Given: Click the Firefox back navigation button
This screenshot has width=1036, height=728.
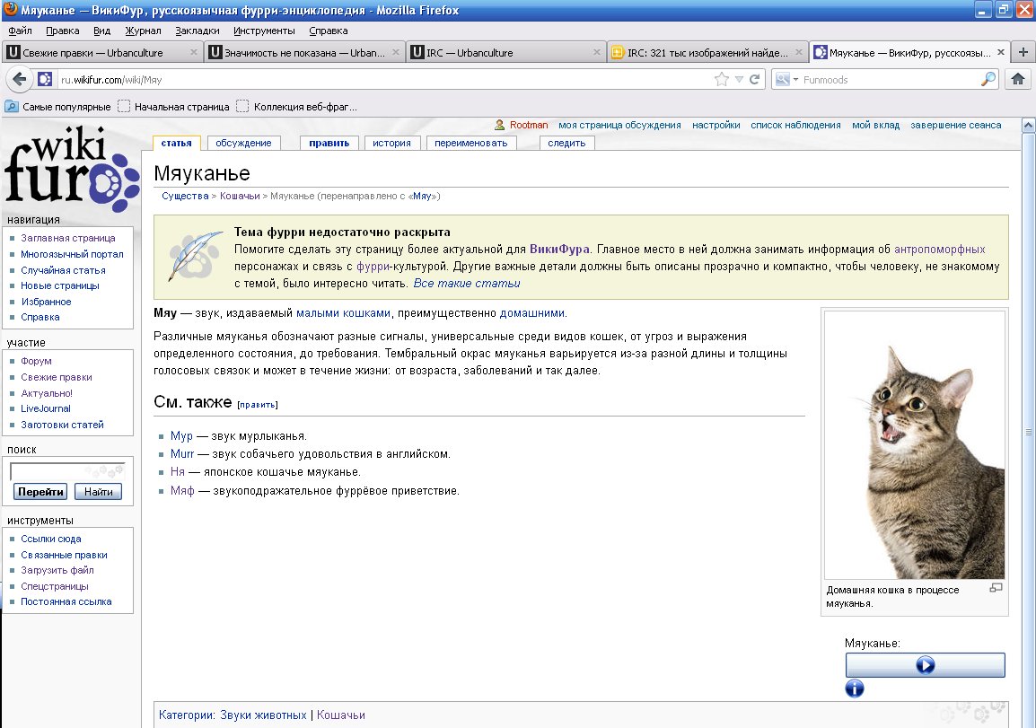Looking at the screenshot, I should [x=18, y=79].
